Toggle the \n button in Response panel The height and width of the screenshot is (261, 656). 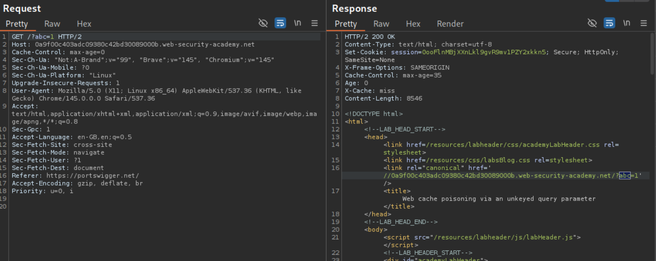point(626,23)
